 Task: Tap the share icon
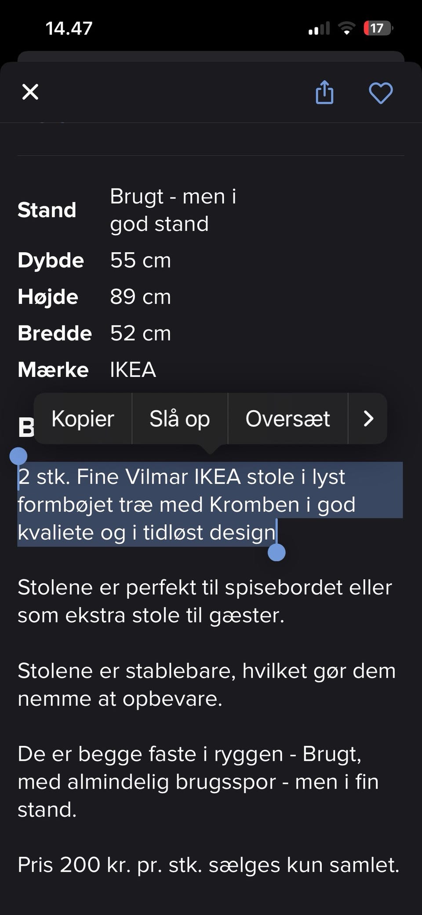pos(324,92)
